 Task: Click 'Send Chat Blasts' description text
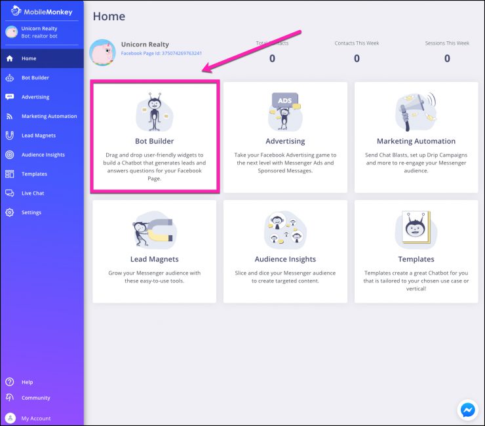pyautogui.click(x=416, y=163)
